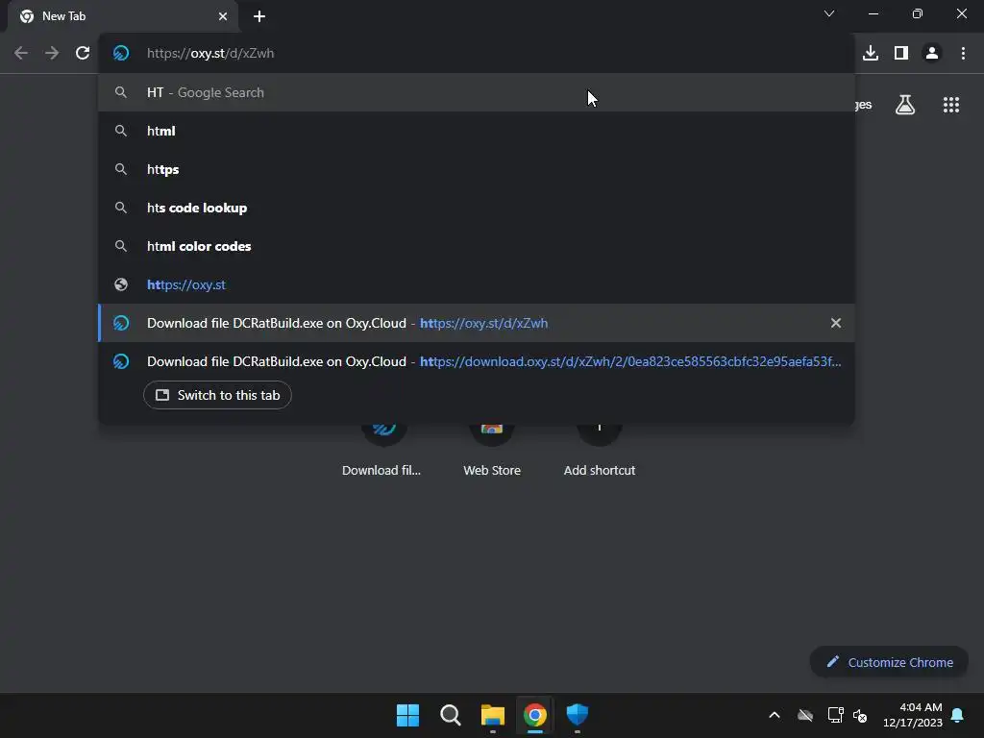Pick the 'html color codes' suggestion
This screenshot has width=984, height=738.
[477, 246]
